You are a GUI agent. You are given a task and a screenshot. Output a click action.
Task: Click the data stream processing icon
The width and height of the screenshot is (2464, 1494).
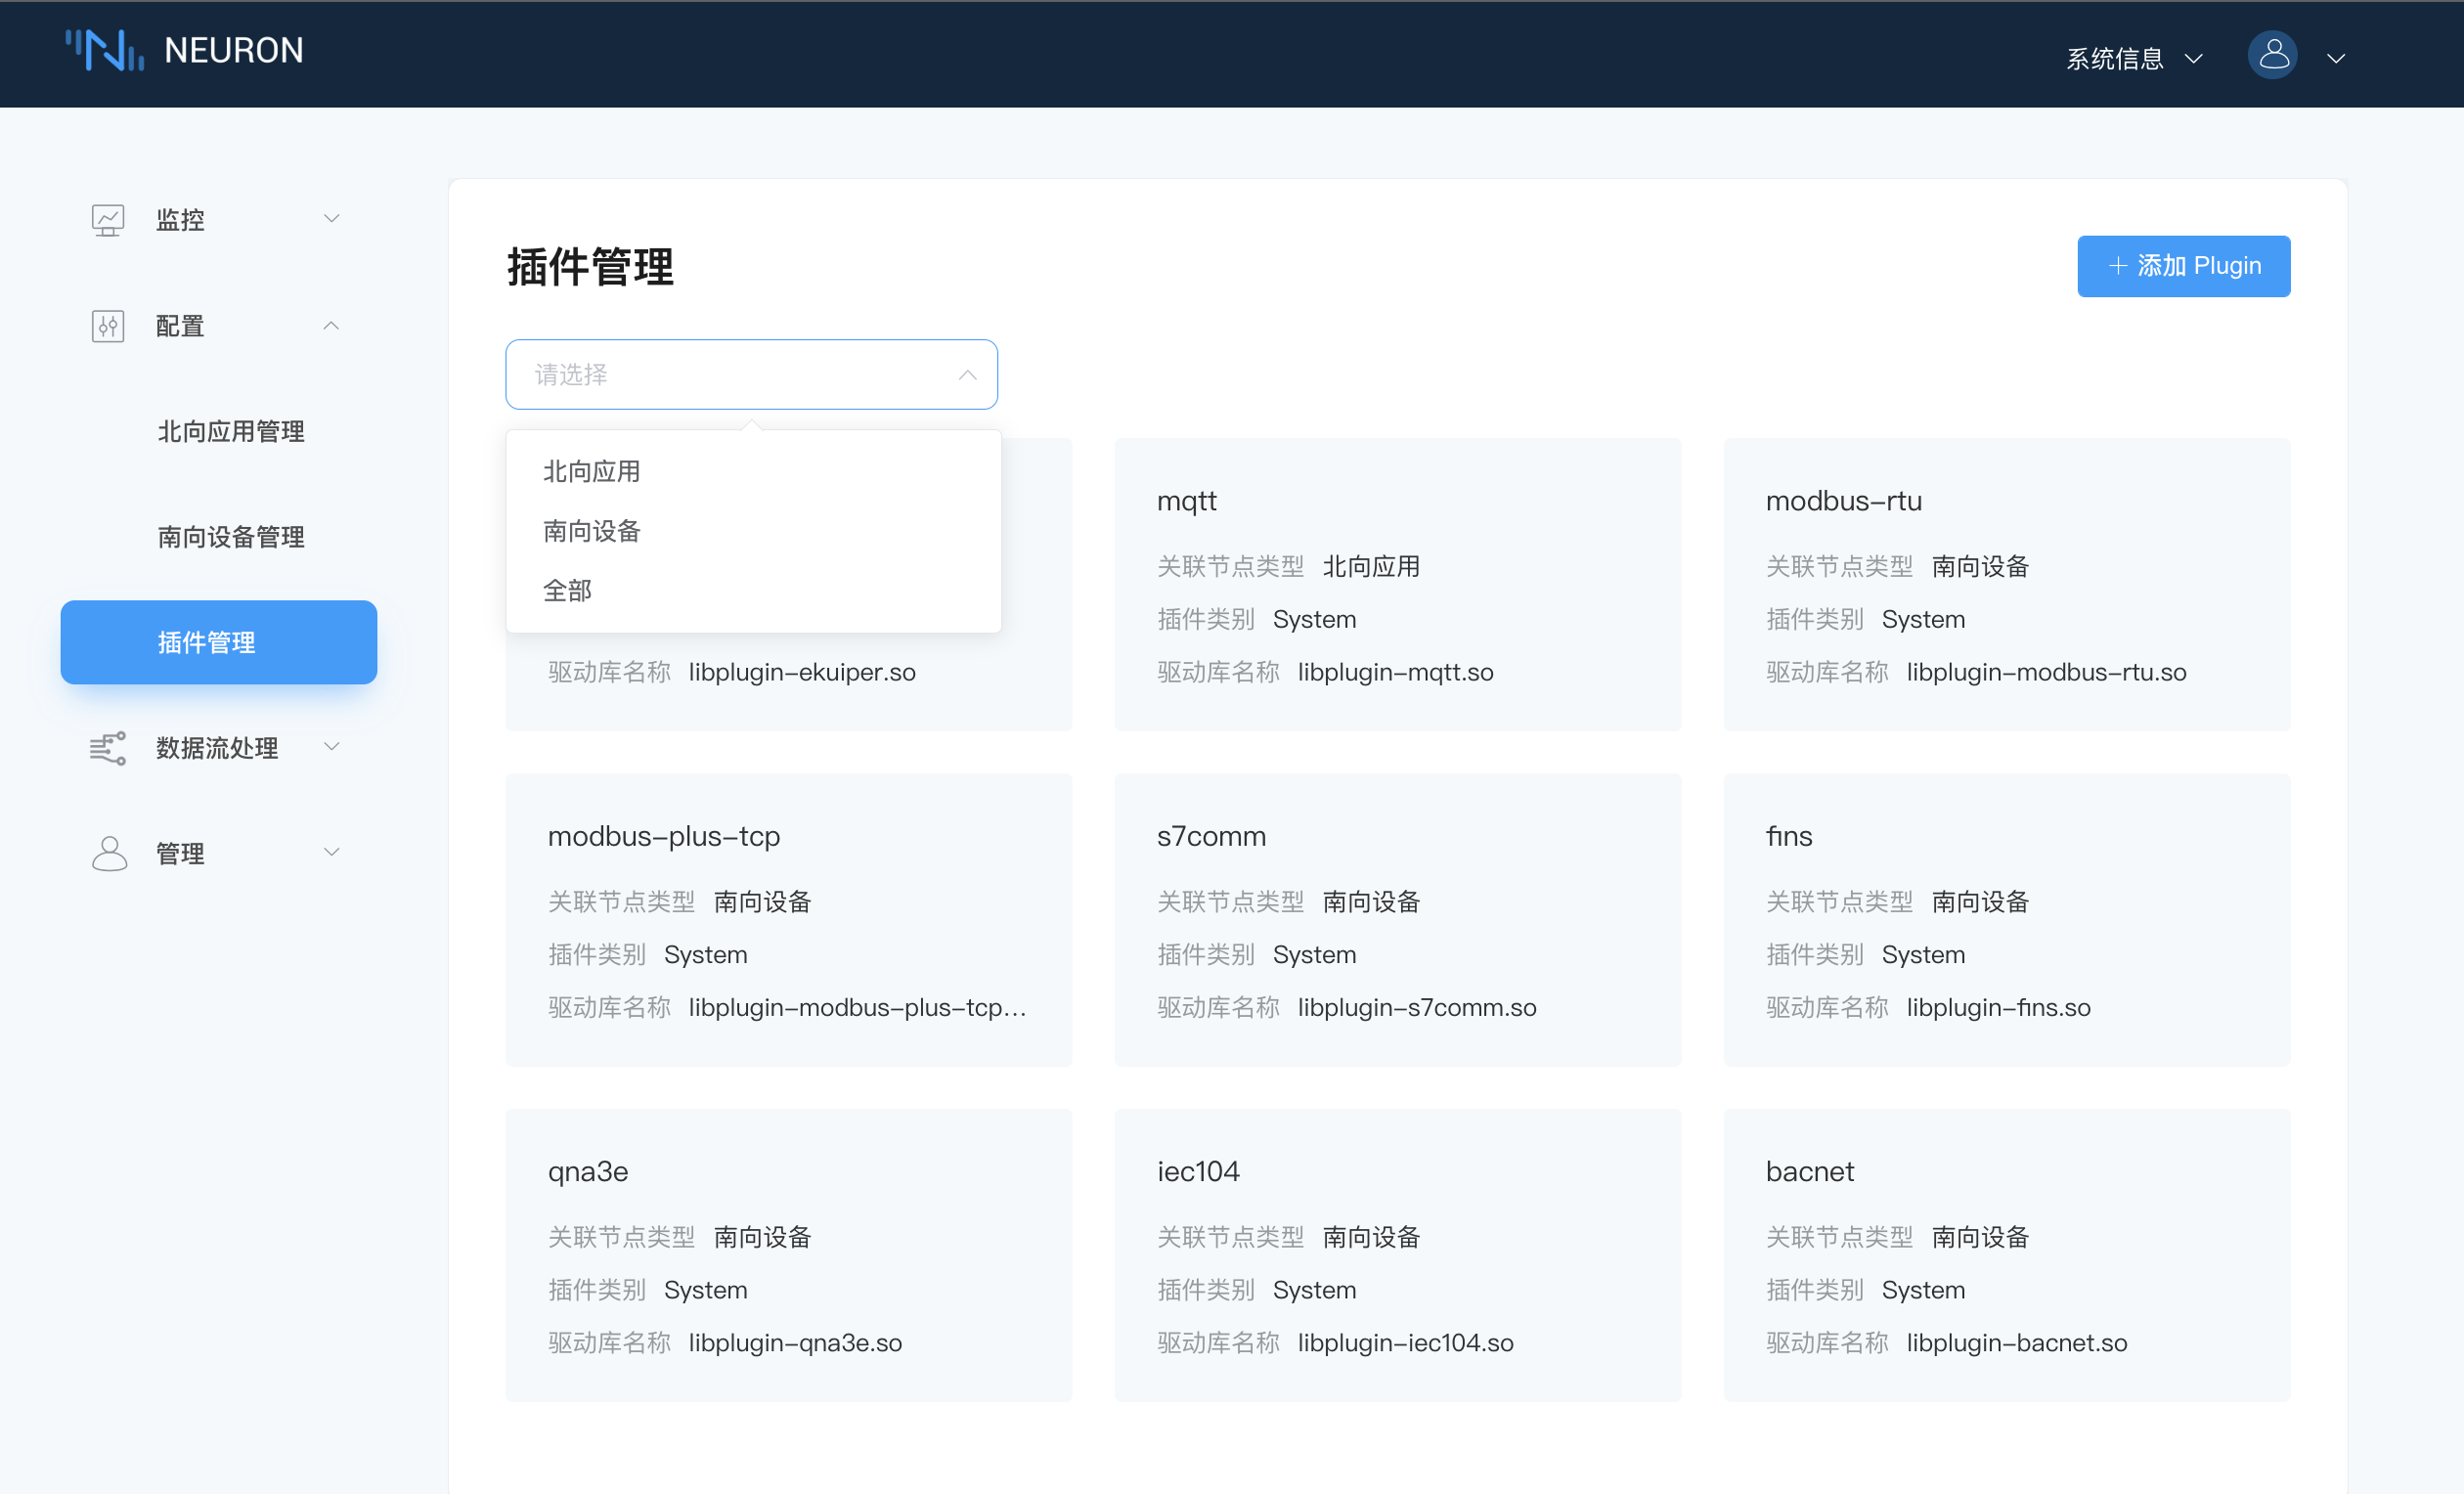point(108,748)
